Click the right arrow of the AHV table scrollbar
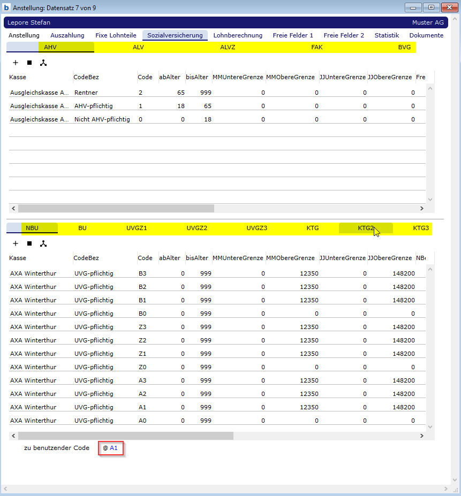 point(421,208)
